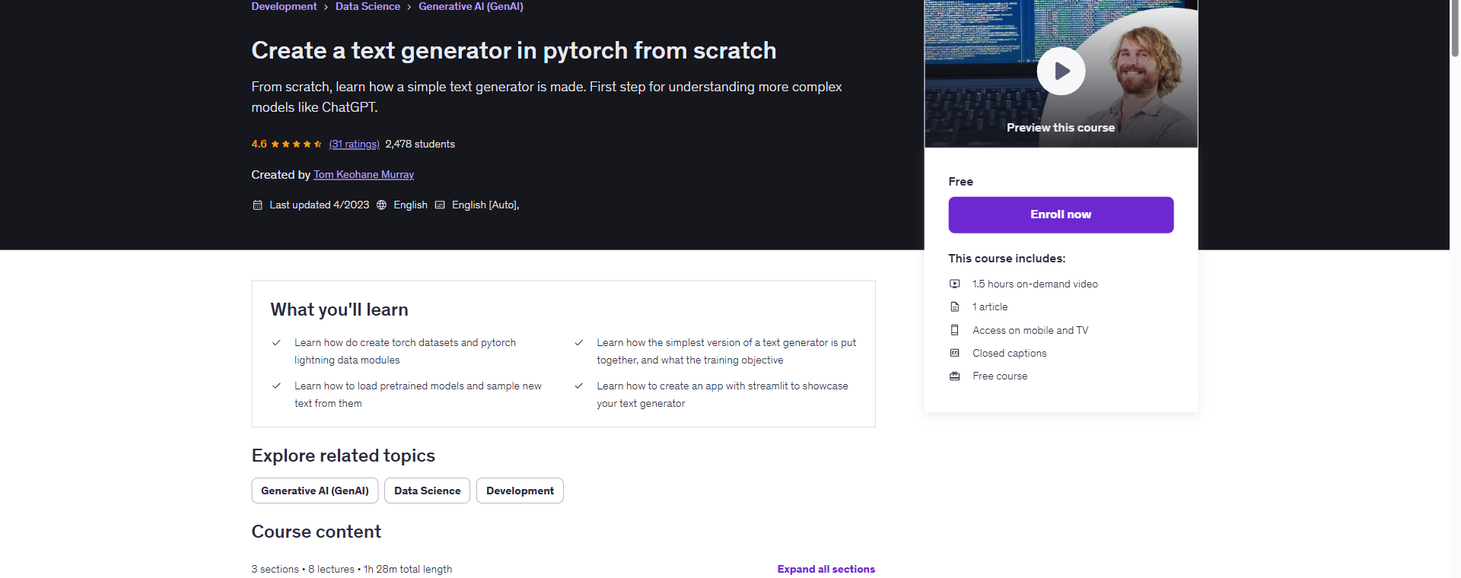Click the English [Auto] captions text

tap(485, 205)
